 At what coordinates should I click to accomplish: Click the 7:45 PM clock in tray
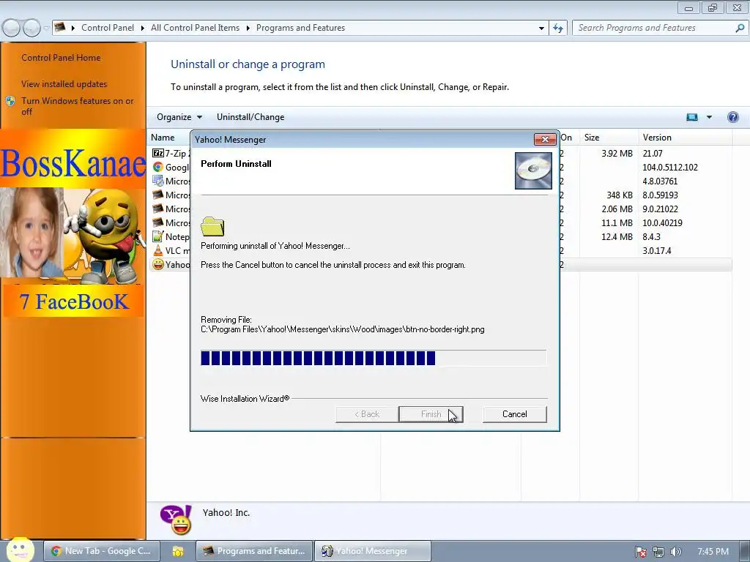tap(713, 552)
